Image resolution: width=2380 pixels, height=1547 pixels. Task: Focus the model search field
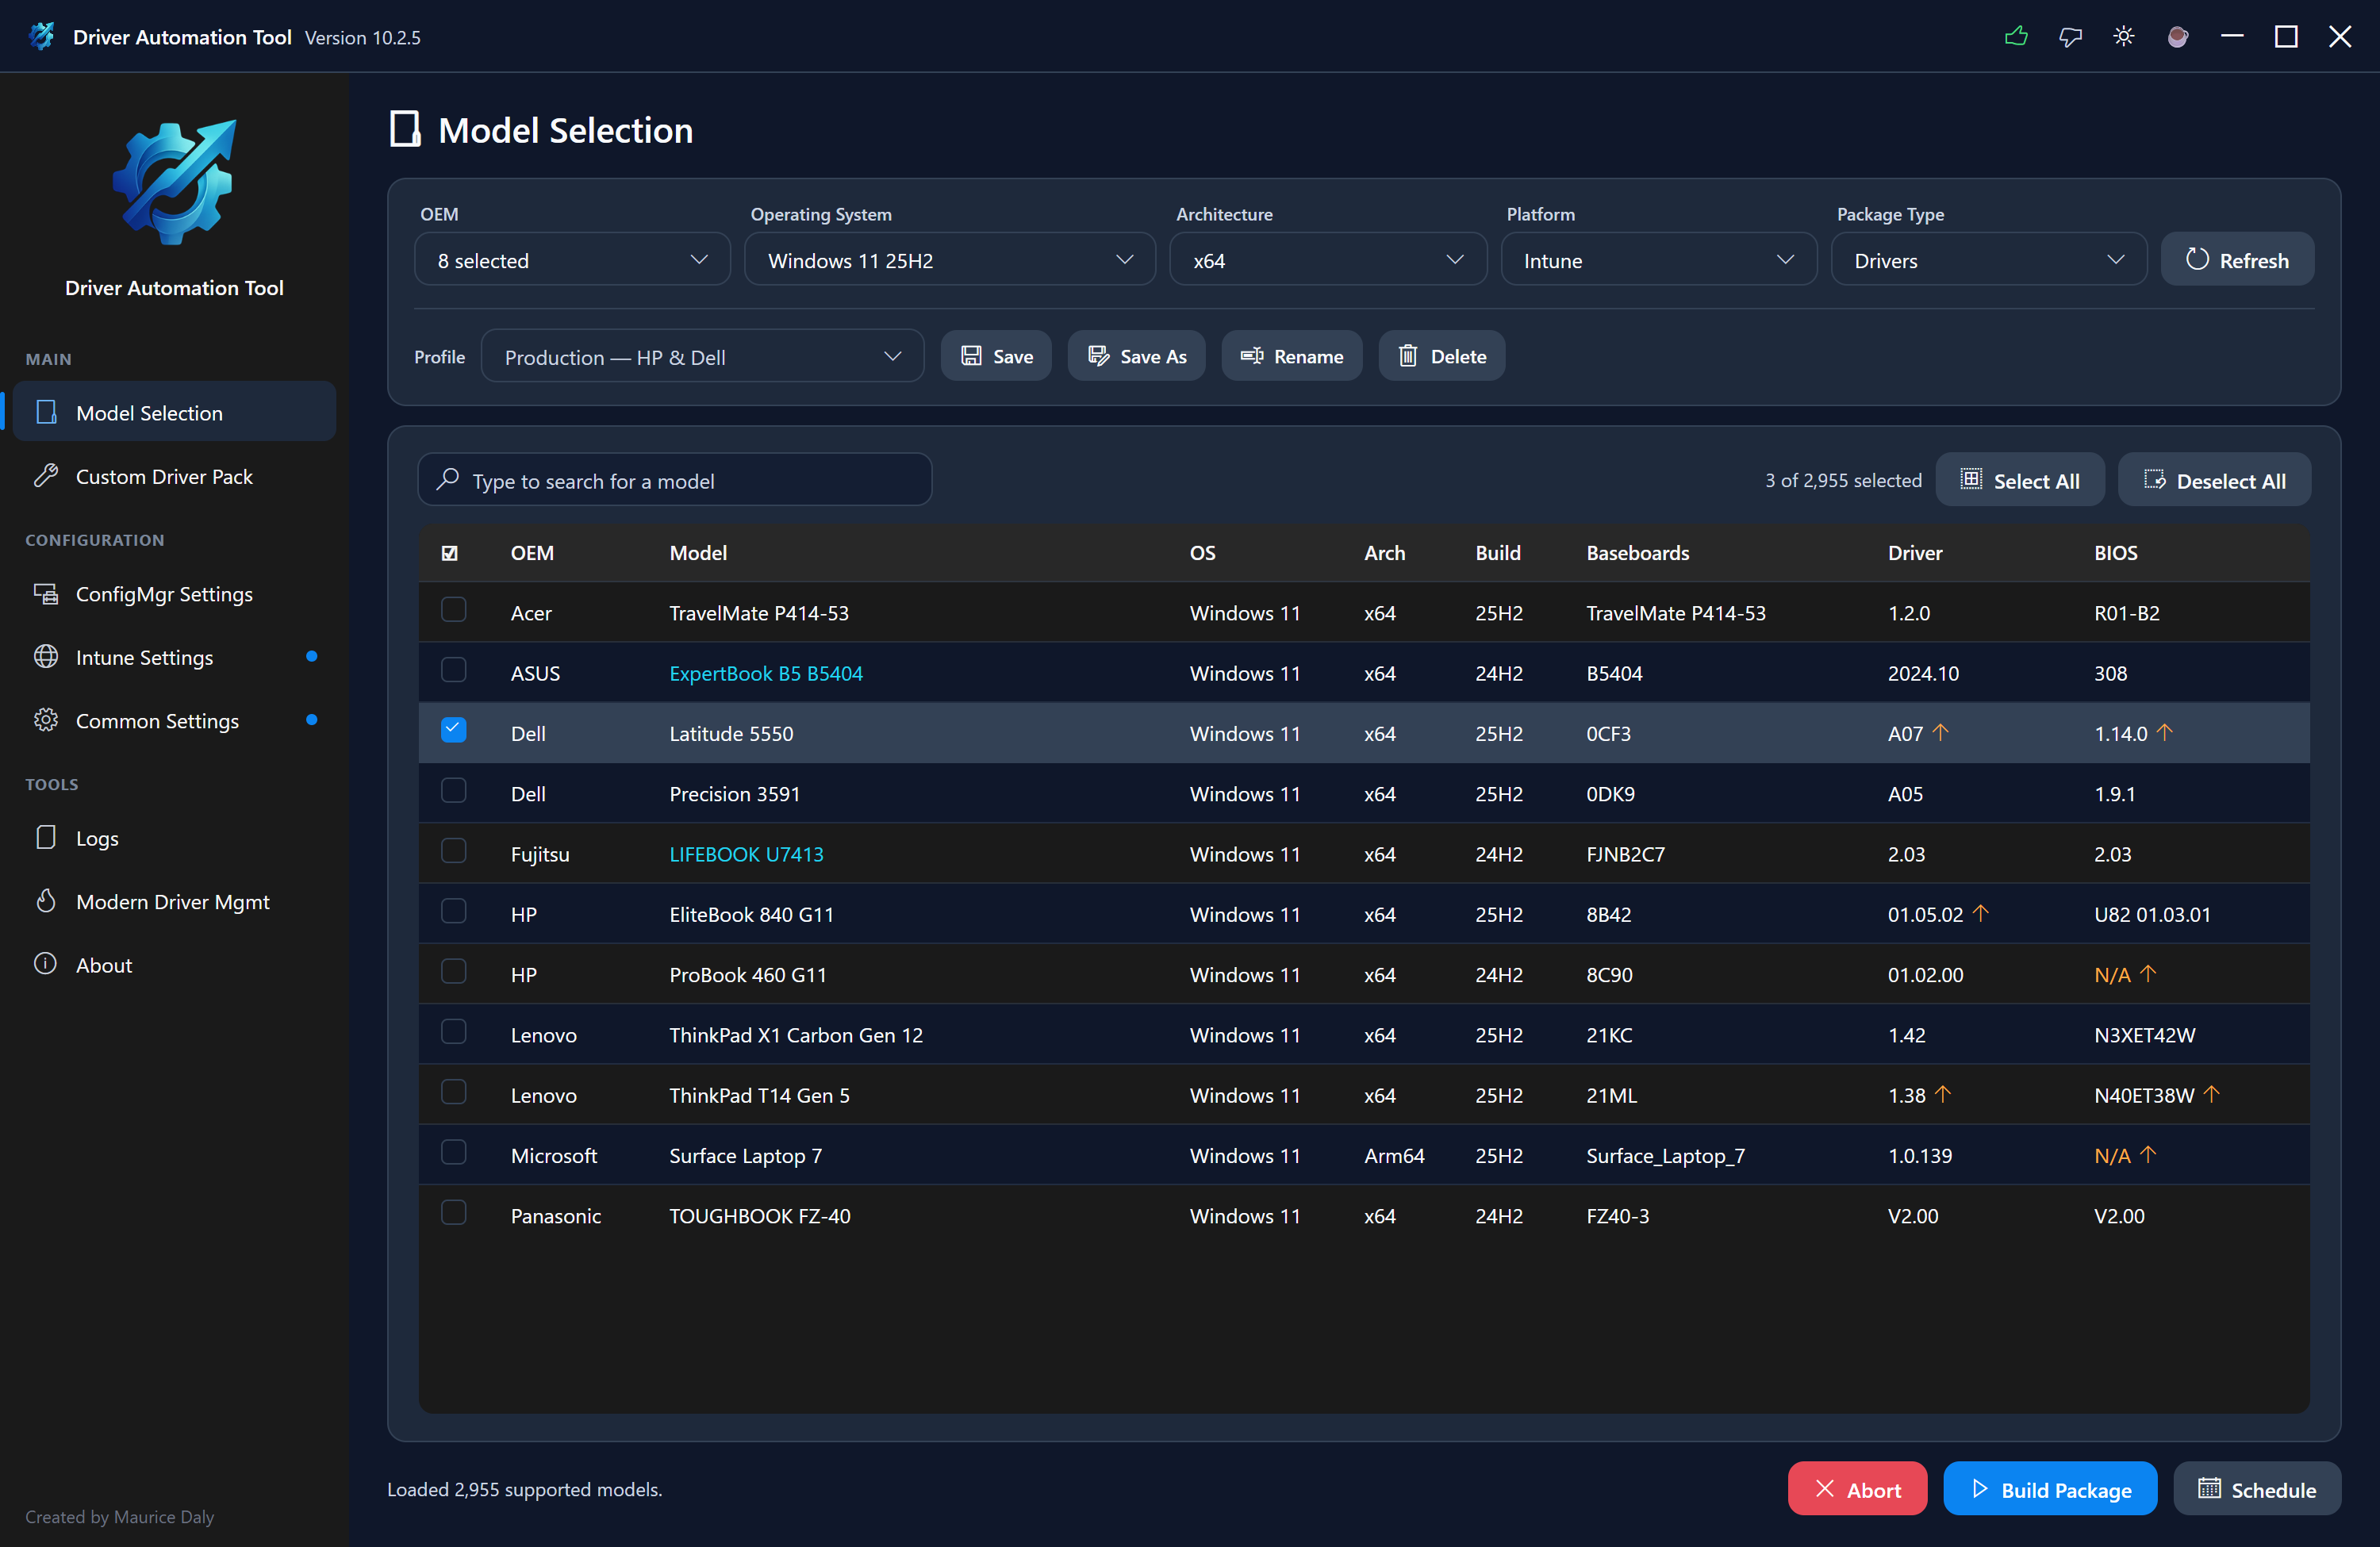click(x=675, y=481)
